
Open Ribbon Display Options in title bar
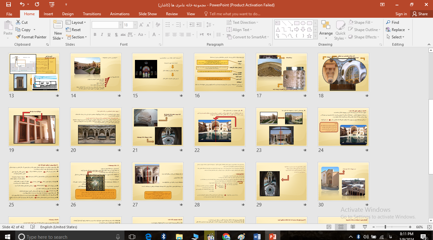tap(383, 4)
